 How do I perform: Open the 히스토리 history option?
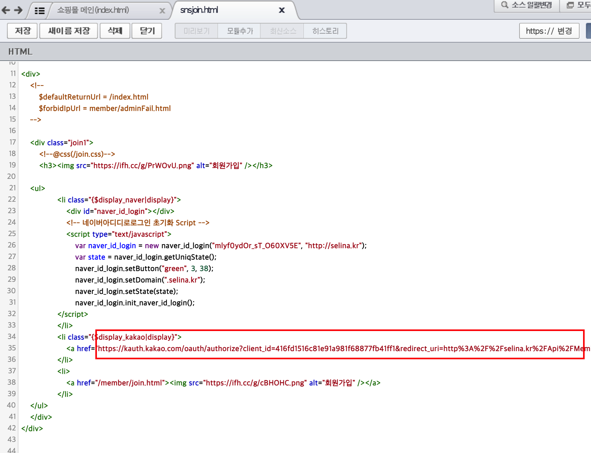(x=325, y=31)
